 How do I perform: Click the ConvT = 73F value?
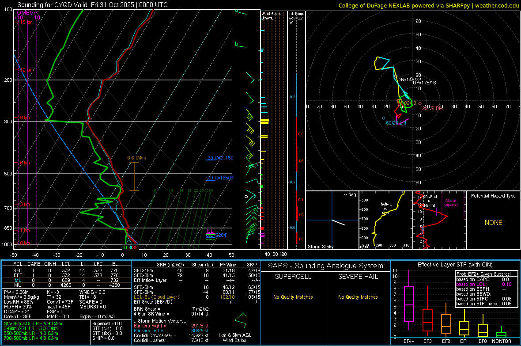tap(60, 302)
